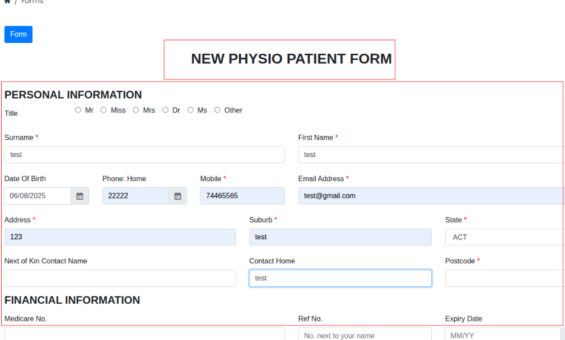Focus the Surname input field
Viewport: 565px width, 340px height.
click(144, 155)
